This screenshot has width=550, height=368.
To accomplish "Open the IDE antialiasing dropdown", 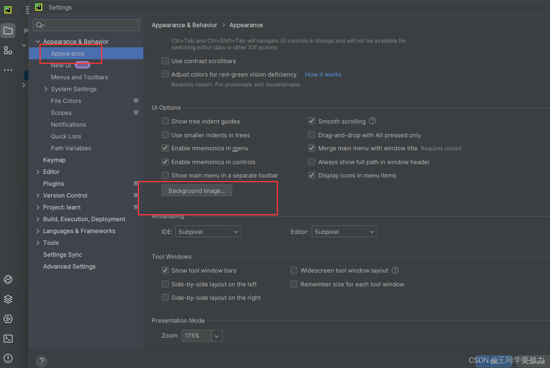I will (208, 232).
